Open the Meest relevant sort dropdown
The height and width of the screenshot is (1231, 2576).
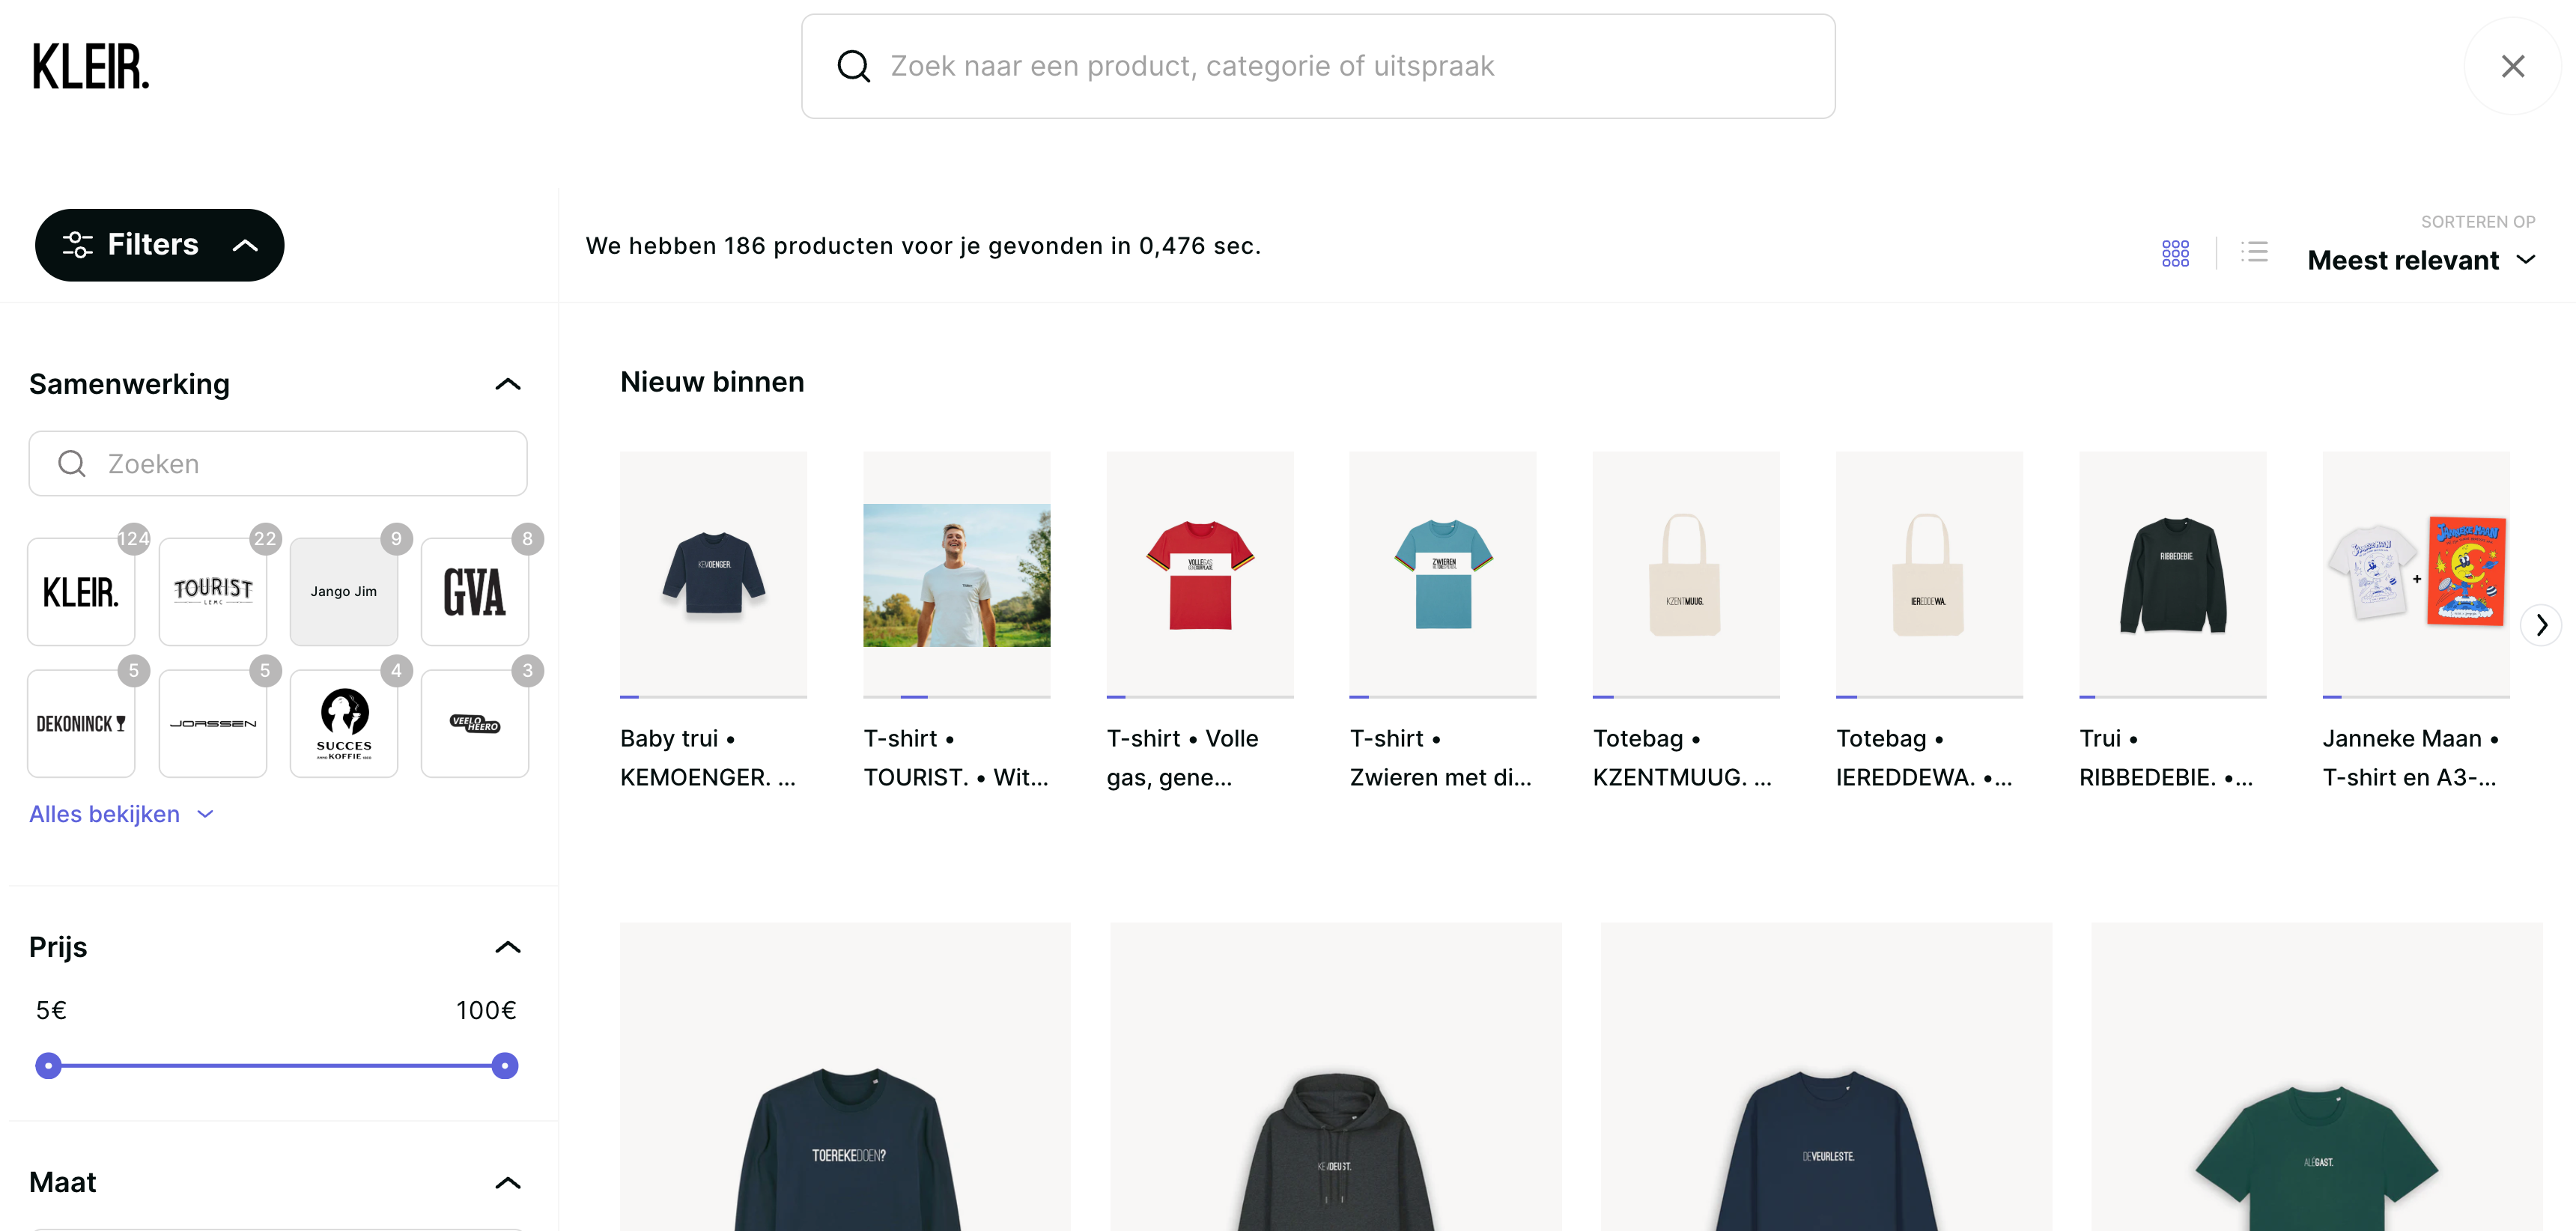(2421, 260)
